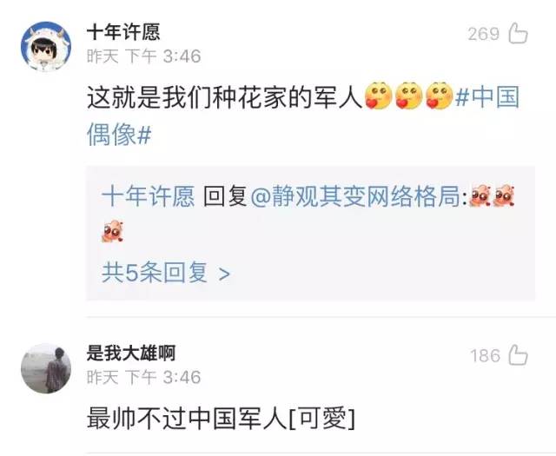556x456 pixels.
Task: Open the #中国偶像# hashtag topic
Action: click(303, 116)
